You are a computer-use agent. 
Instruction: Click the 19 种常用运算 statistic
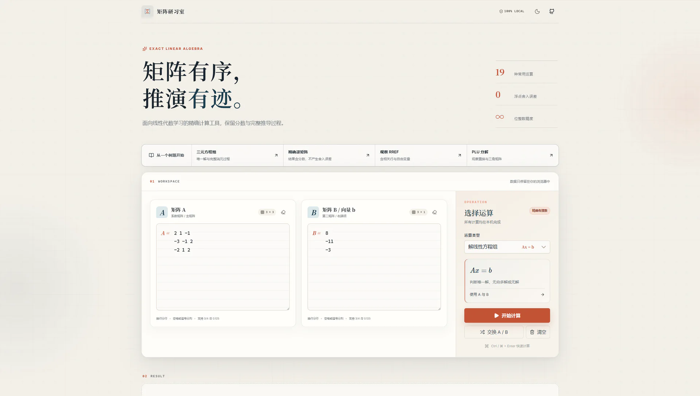click(526, 72)
